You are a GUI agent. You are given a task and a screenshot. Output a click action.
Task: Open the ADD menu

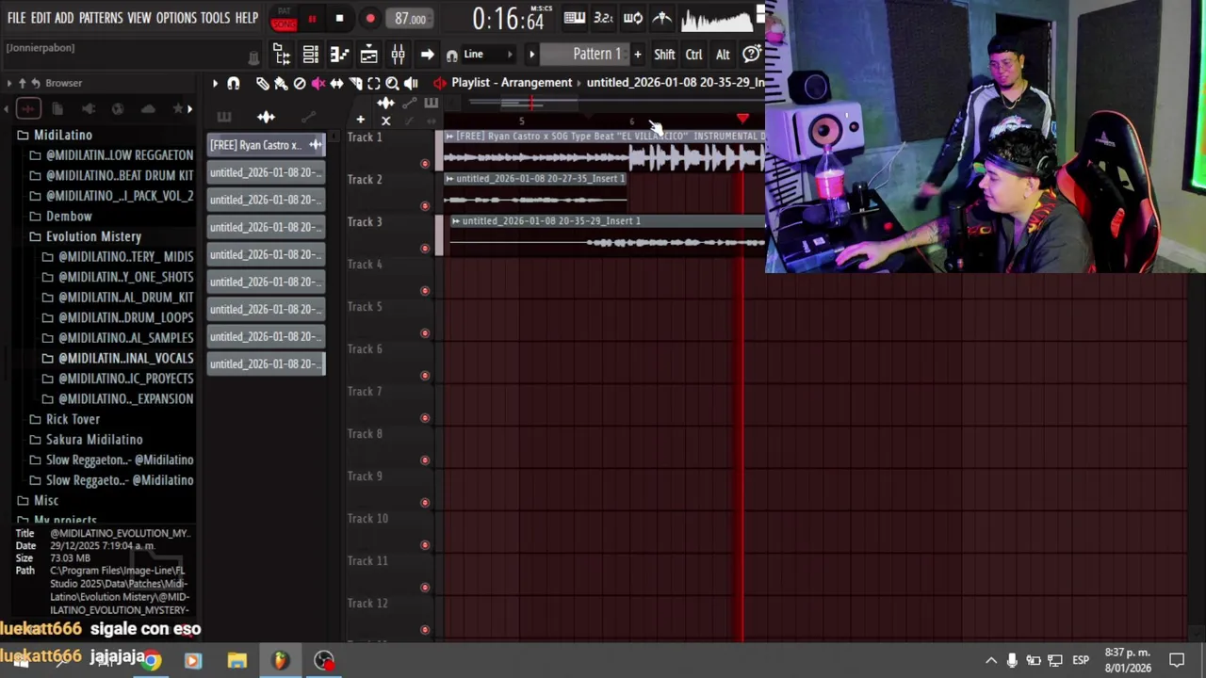64,18
